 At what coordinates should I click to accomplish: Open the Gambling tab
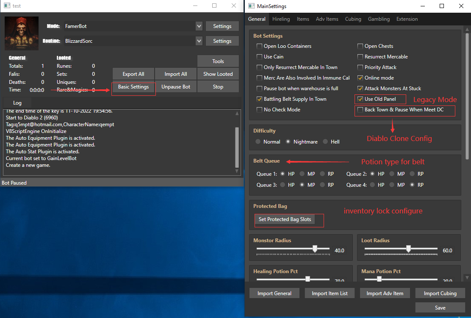pyautogui.click(x=379, y=19)
